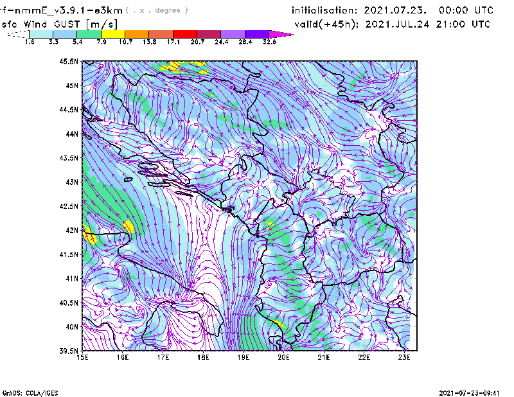Click the legend value 28.4
This screenshot has width=514, height=397.
(245, 42)
